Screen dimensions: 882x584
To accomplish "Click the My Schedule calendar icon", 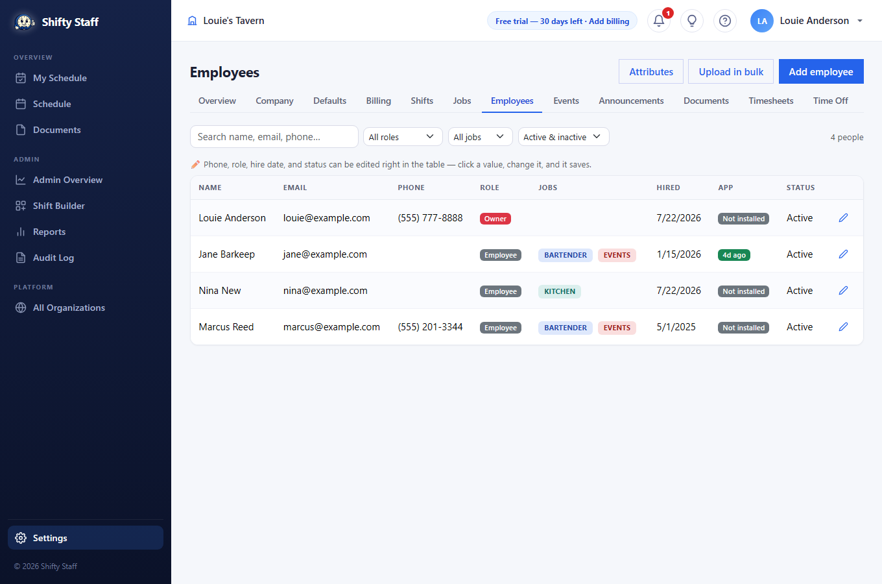I will coord(21,78).
